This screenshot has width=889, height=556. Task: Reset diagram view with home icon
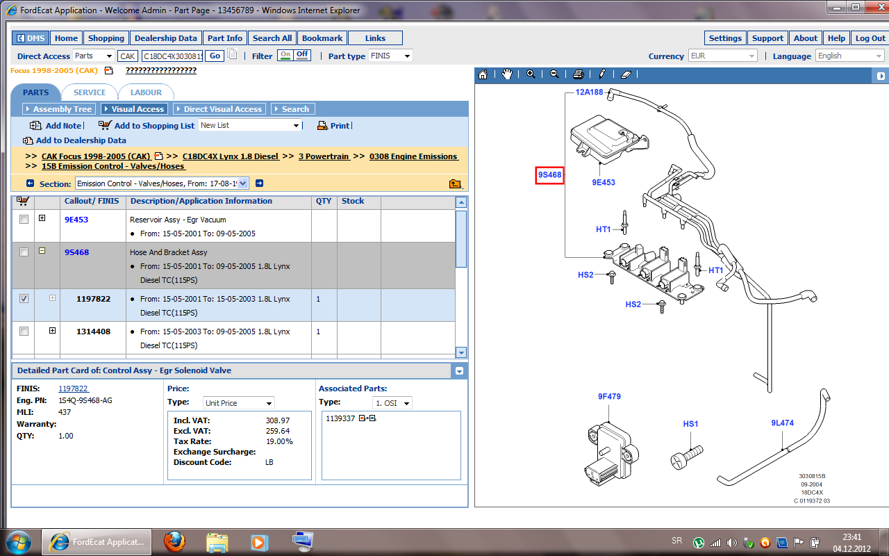[483, 74]
